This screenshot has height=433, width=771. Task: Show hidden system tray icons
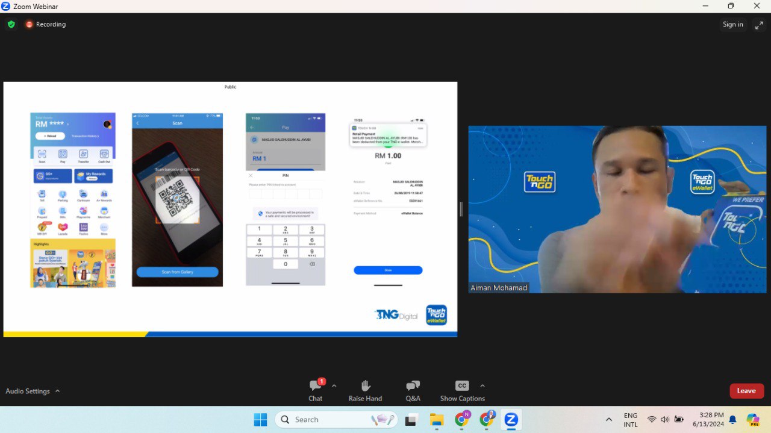(608, 420)
